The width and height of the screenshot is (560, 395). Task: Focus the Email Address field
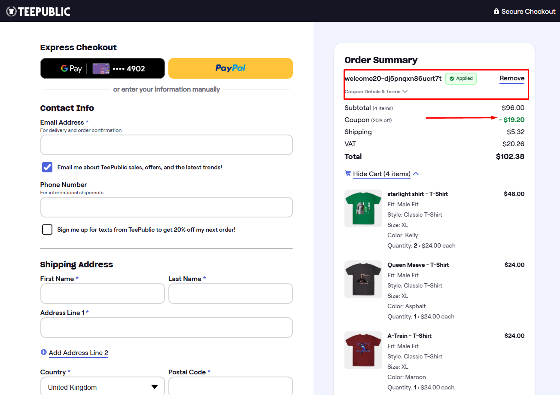point(167,145)
